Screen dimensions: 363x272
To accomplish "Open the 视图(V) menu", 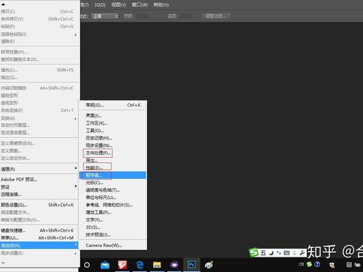I will click(x=118, y=5).
